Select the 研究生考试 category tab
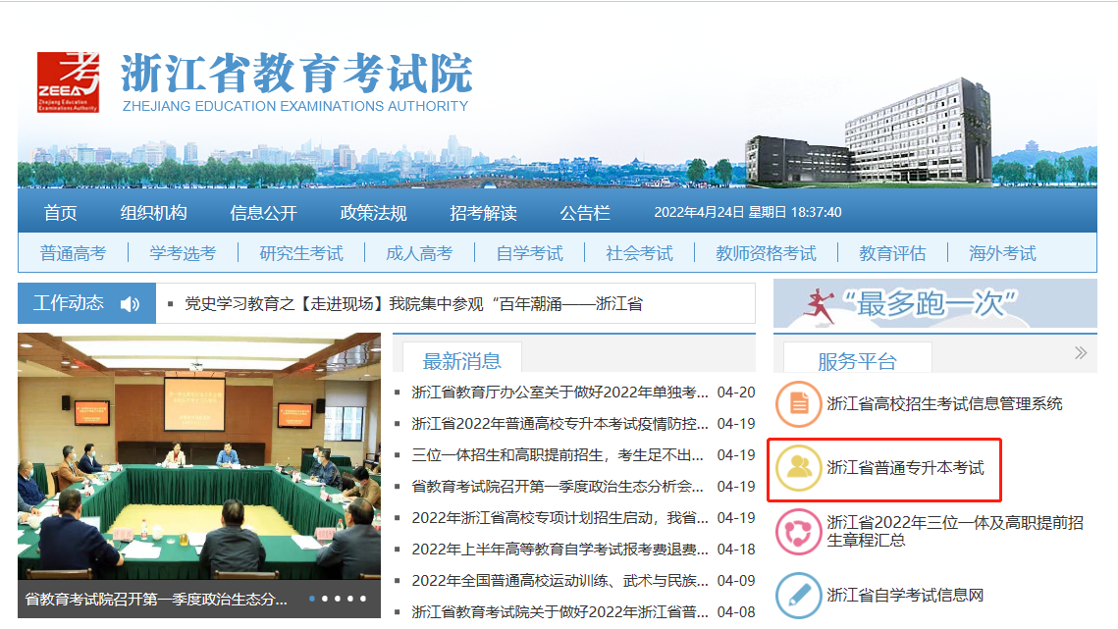The image size is (1118, 629). (301, 254)
